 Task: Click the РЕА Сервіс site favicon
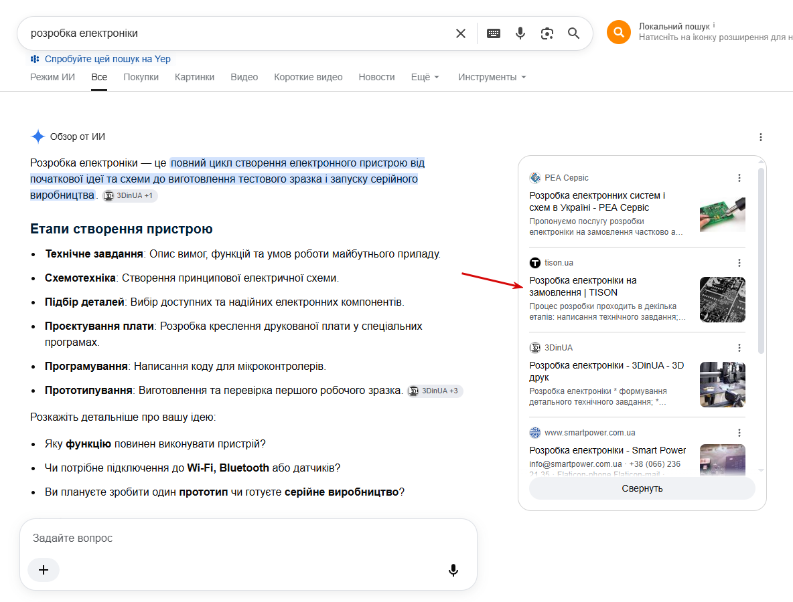[x=534, y=178]
